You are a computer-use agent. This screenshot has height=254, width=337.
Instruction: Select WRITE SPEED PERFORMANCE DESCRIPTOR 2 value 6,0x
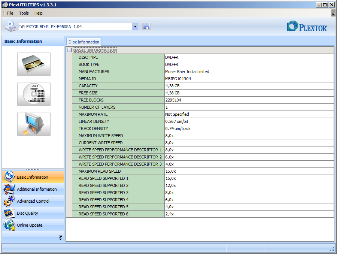click(x=249, y=157)
